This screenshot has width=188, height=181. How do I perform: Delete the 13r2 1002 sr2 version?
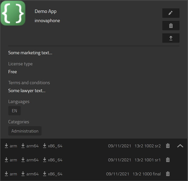click(x=168, y=146)
